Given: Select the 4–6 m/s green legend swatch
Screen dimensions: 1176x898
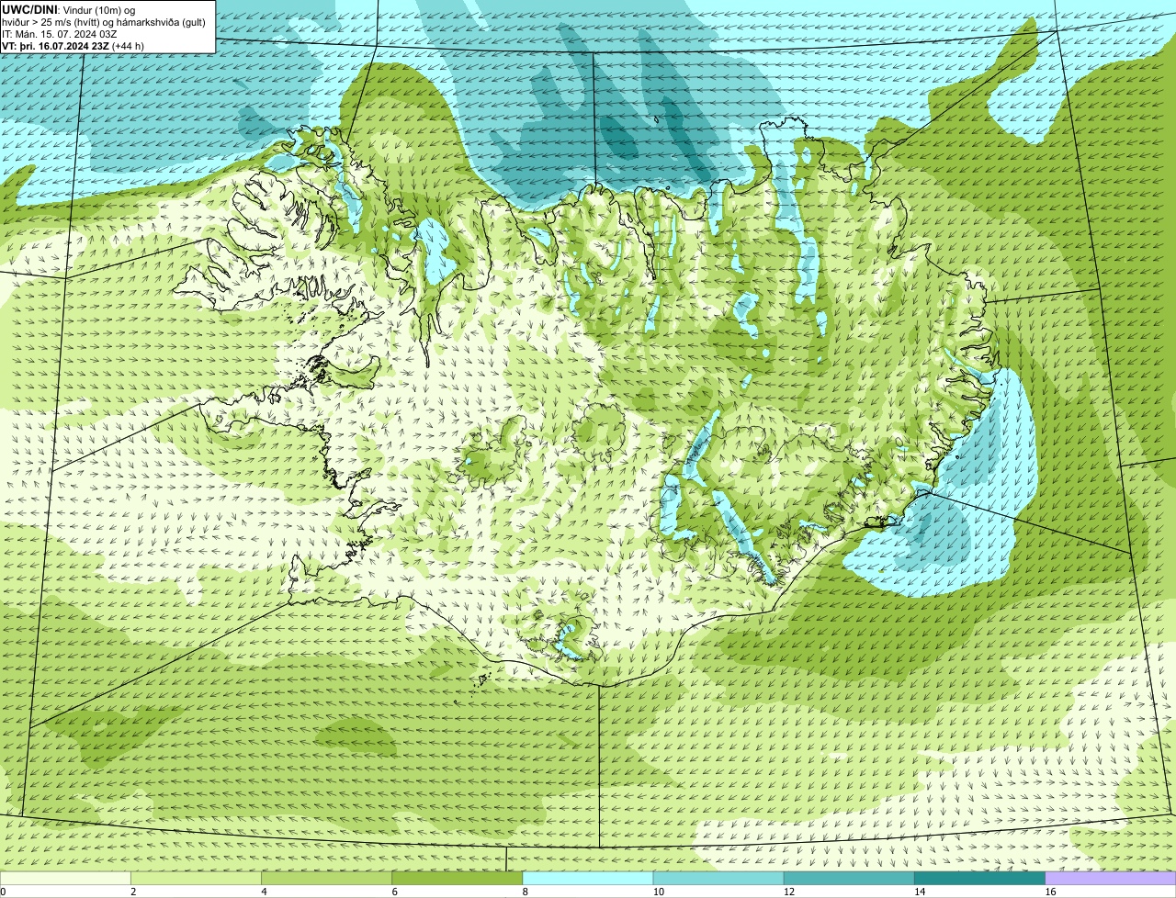Looking at the screenshot, I should tap(327, 878).
